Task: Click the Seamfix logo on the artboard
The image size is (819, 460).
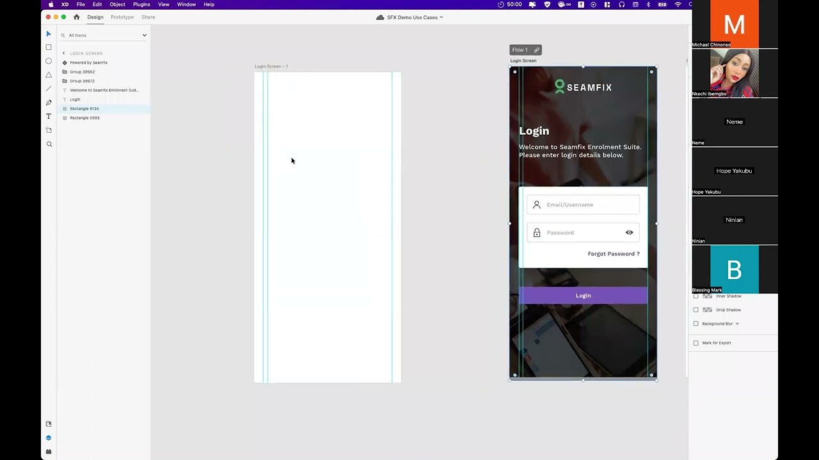Action: point(583,87)
